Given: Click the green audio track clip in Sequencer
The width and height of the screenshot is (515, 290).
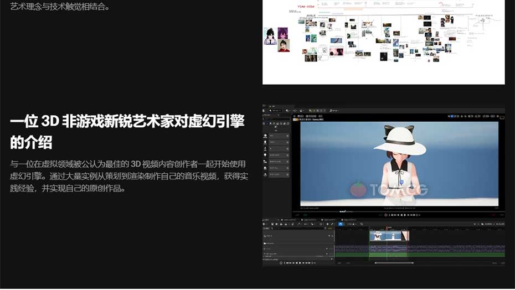Looking at the screenshot, I should [420, 255].
